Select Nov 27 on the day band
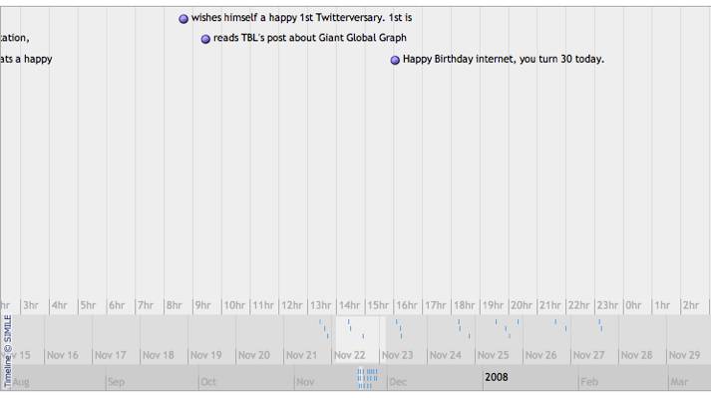This screenshot has width=711, height=398. pyautogui.click(x=588, y=355)
